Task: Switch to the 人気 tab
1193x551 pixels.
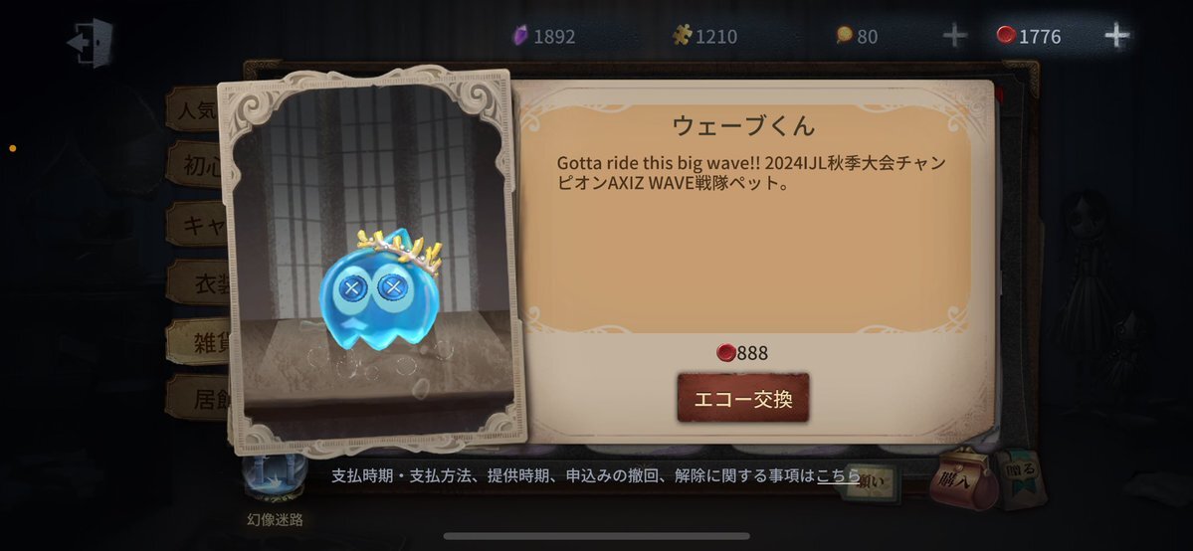Action: click(195, 109)
